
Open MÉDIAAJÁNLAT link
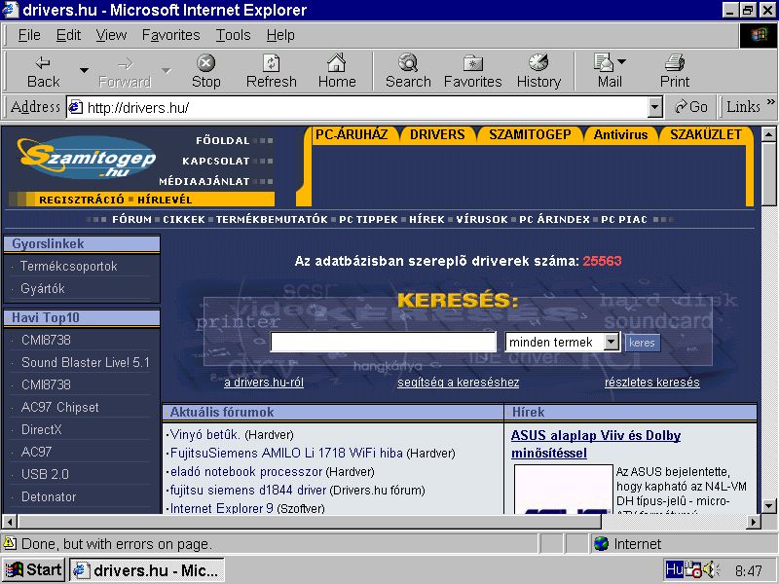pyautogui.click(x=204, y=181)
